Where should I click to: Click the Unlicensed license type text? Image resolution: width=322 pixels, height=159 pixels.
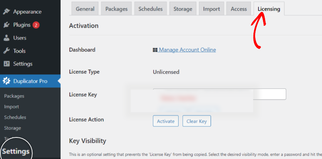[166, 72]
